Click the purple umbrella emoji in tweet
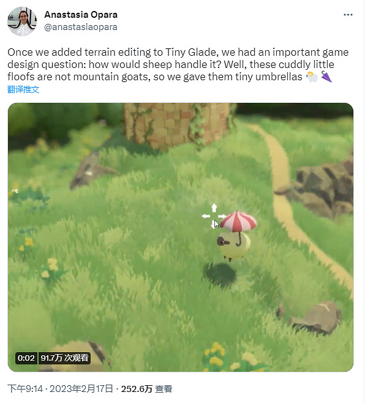The height and width of the screenshot is (403, 365). [326, 77]
